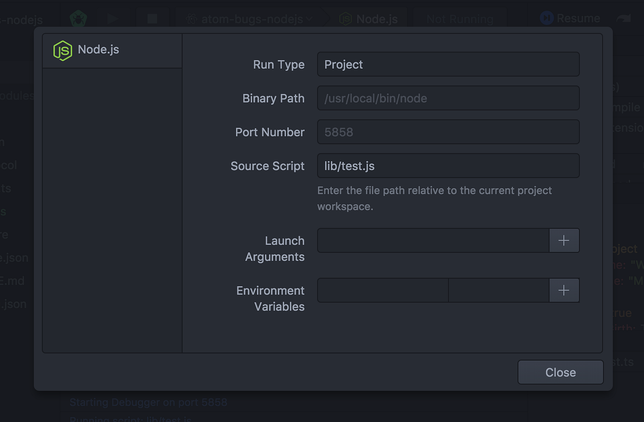Click the Launch Arguments text input
The height and width of the screenshot is (422, 644).
tap(433, 240)
